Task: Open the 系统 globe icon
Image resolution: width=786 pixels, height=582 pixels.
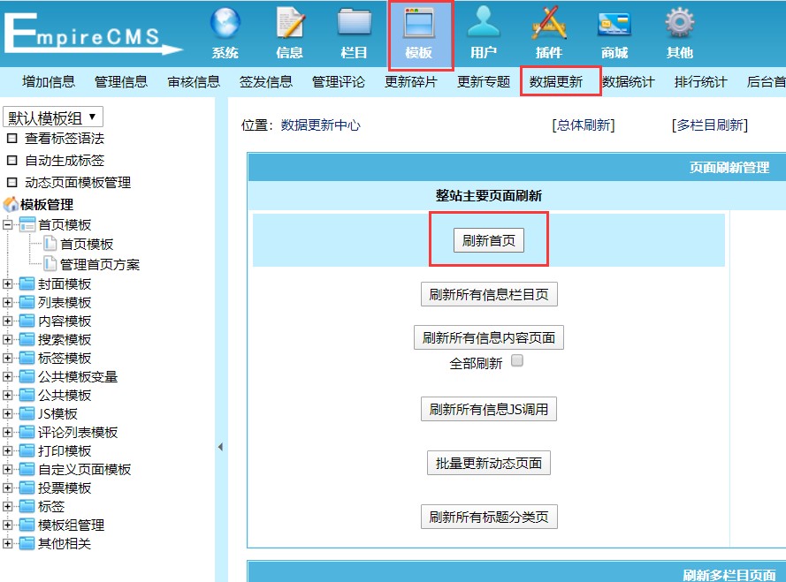Action: (x=225, y=24)
